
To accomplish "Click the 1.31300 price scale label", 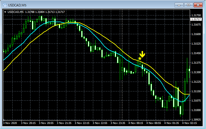I will click(x=196, y=72).
